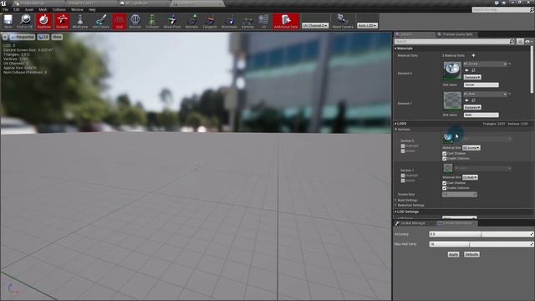
Task: Toggle the Tangents display icon
Action: (210, 22)
